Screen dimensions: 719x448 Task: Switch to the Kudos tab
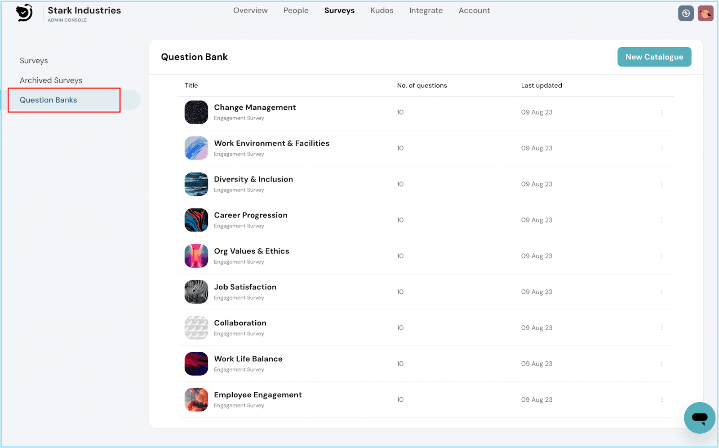click(x=382, y=10)
